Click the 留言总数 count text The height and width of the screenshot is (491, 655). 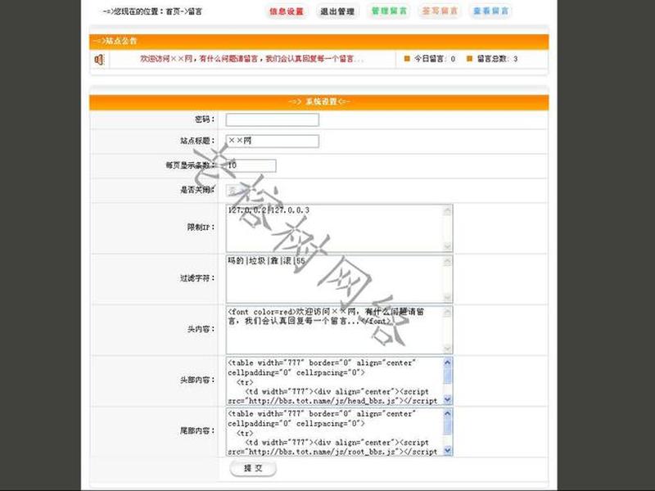pos(497,59)
